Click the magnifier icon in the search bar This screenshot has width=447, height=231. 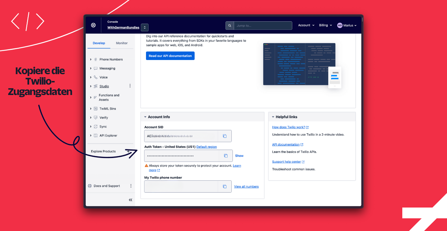[230, 26]
